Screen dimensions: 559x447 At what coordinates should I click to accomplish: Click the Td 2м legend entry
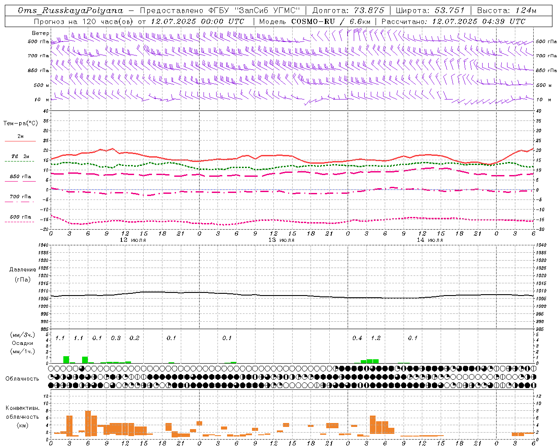click(21, 156)
